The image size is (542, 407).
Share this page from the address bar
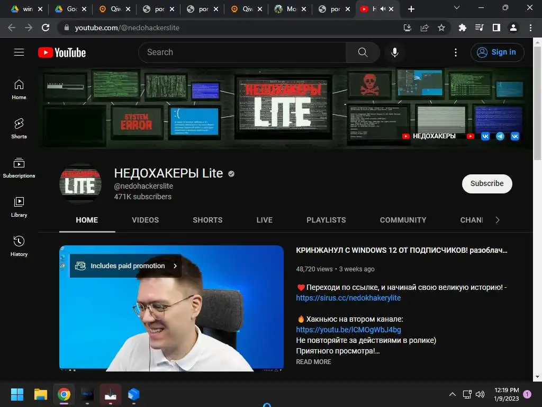coord(424,28)
